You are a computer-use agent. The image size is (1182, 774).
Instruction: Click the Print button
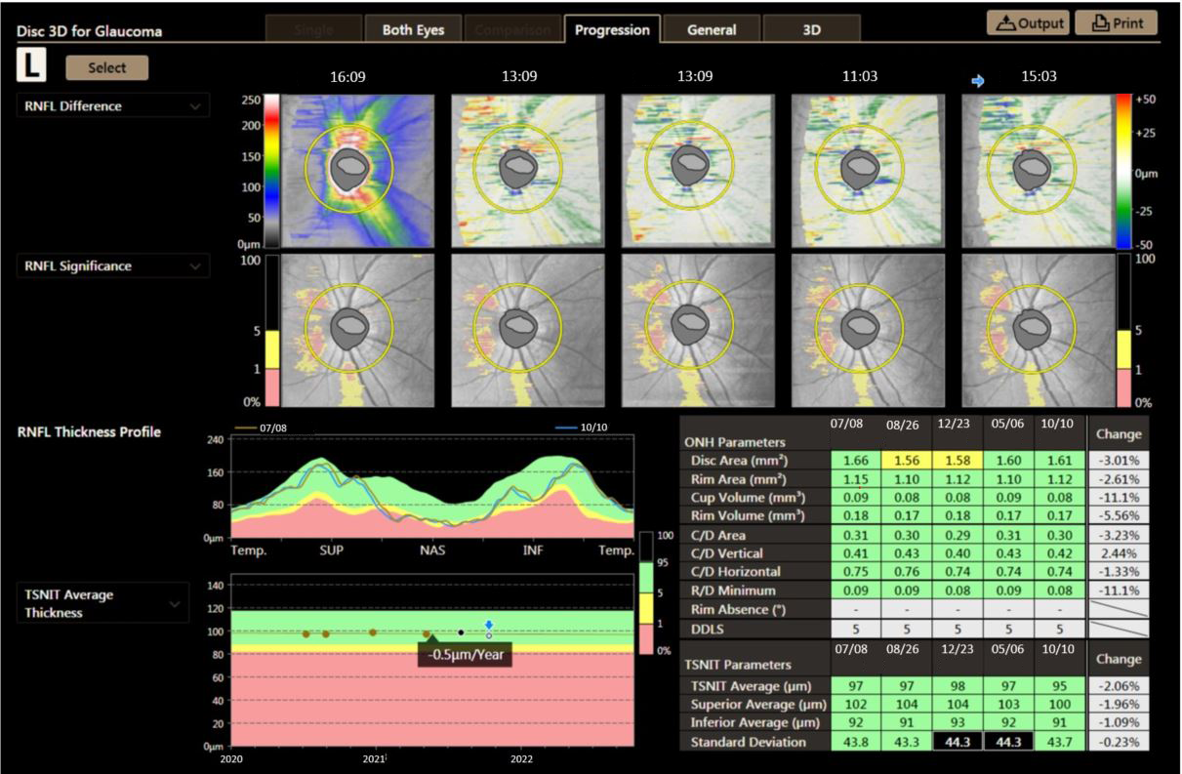(1116, 22)
